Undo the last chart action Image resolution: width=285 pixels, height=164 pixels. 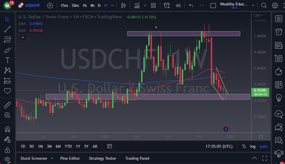tap(191, 6)
